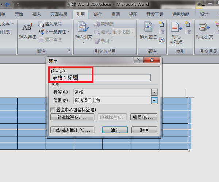The width and height of the screenshot is (219, 182).
Task: Open the position (位置) dropdown arrow
Action: click(x=154, y=101)
